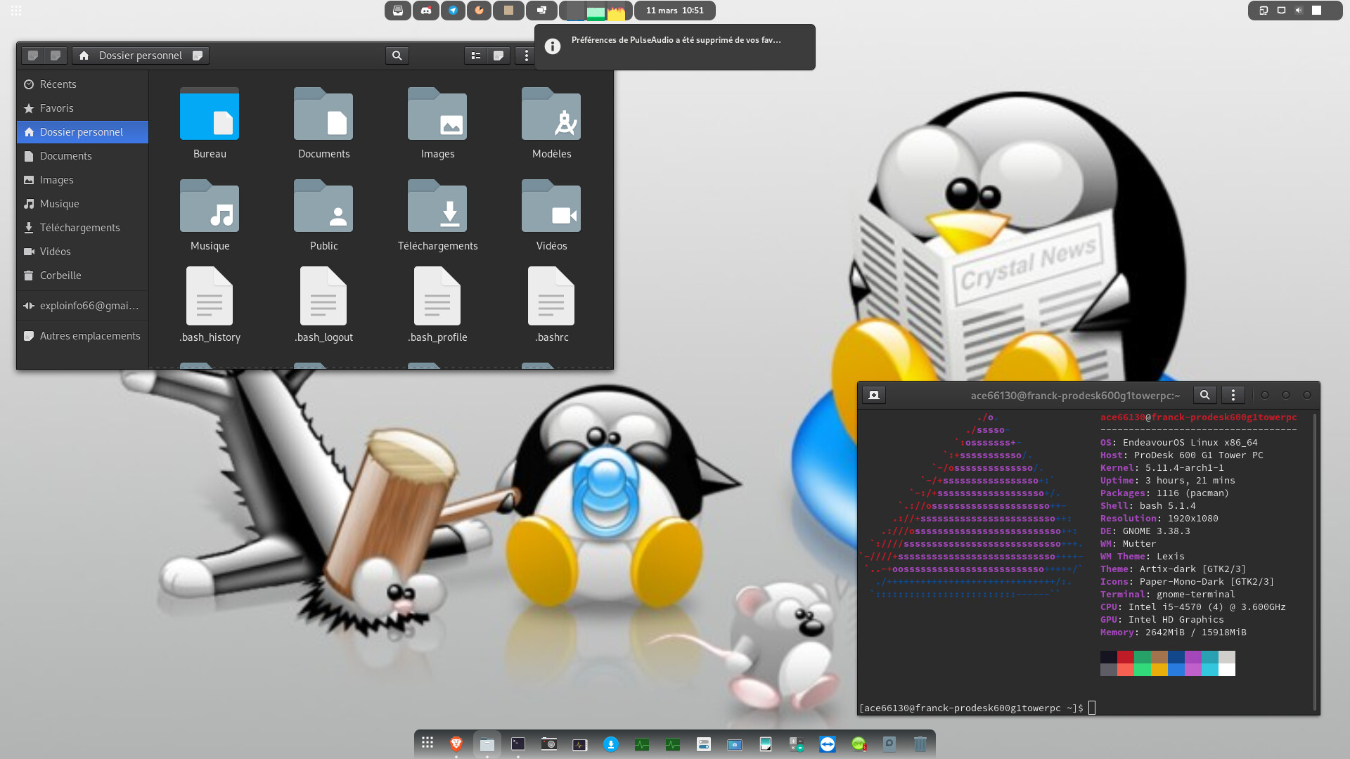
Task: Open the clock and calendar 11 mars 10:51
Action: [675, 11]
